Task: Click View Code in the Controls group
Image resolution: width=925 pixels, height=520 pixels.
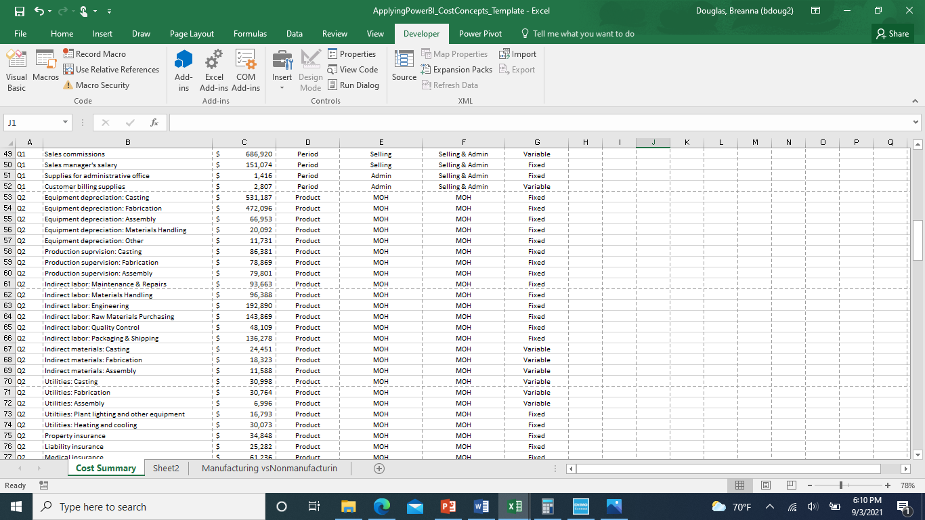Action: (x=353, y=69)
